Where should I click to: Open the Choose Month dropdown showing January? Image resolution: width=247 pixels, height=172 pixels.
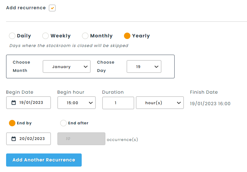point(67,67)
